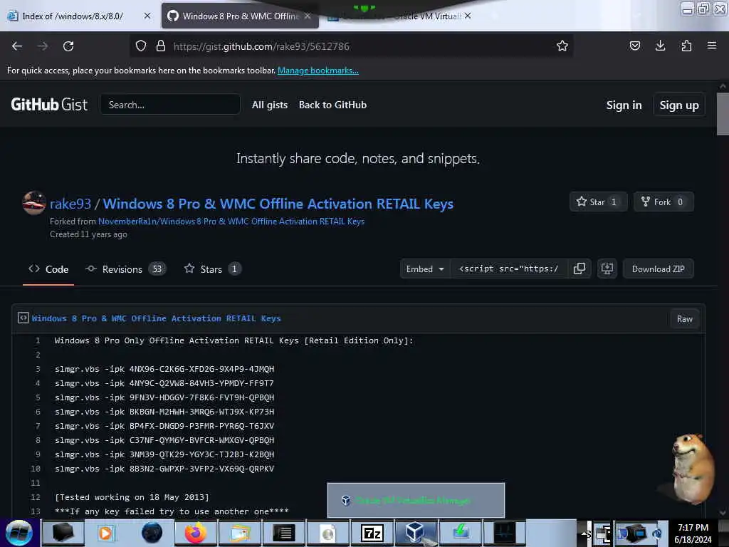Show hidden system tray icons arrow
The height and width of the screenshot is (547, 729).
(x=584, y=533)
